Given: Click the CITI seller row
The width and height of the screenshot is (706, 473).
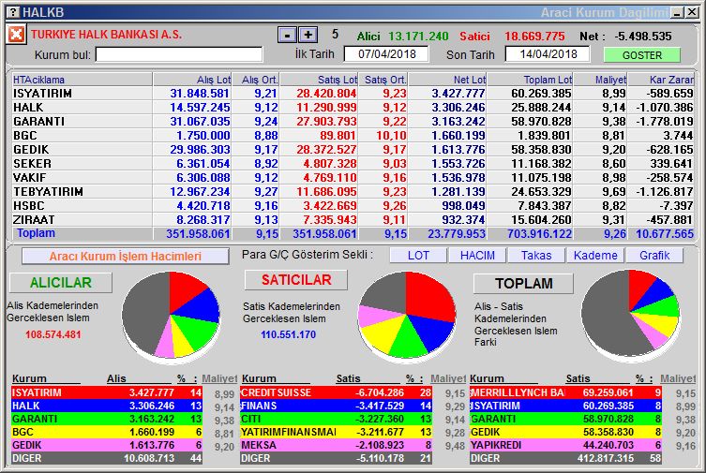Looking at the screenshot, I should (x=336, y=419).
